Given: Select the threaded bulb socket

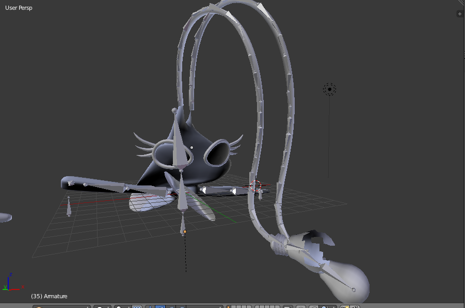Looking at the screenshot, I should (x=279, y=245).
